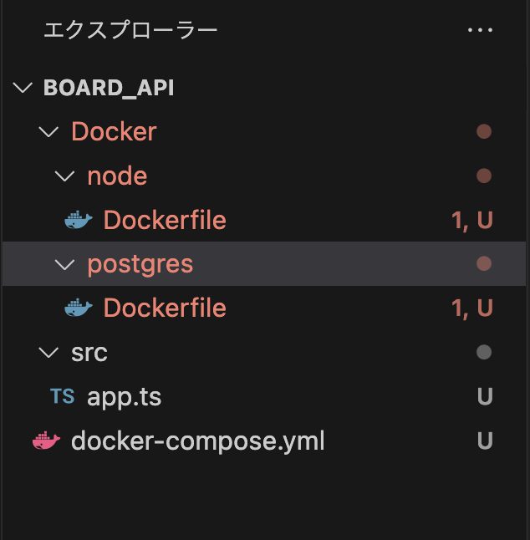This screenshot has width=530, height=540.
Task: Open the Dockerfile under node folder
Action: 165,220
